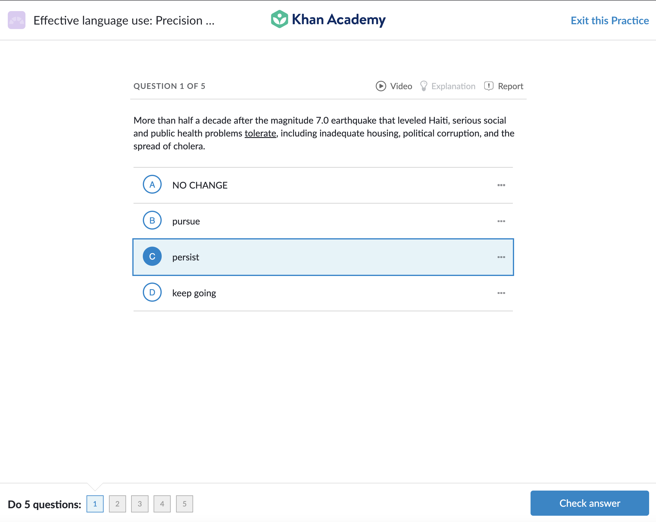This screenshot has height=522, width=656.
Task: Select answer choice B pursue
Action: pyautogui.click(x=186, y=221)
